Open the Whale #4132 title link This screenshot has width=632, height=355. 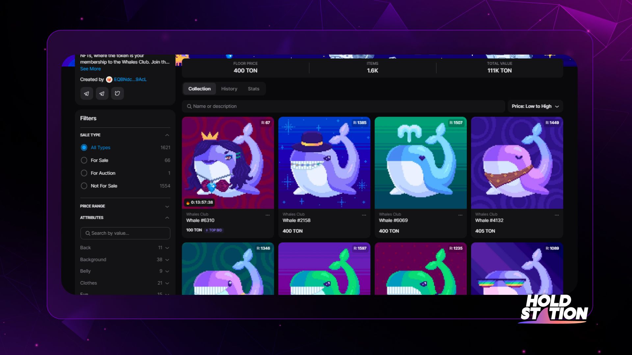tap(489, 221)
